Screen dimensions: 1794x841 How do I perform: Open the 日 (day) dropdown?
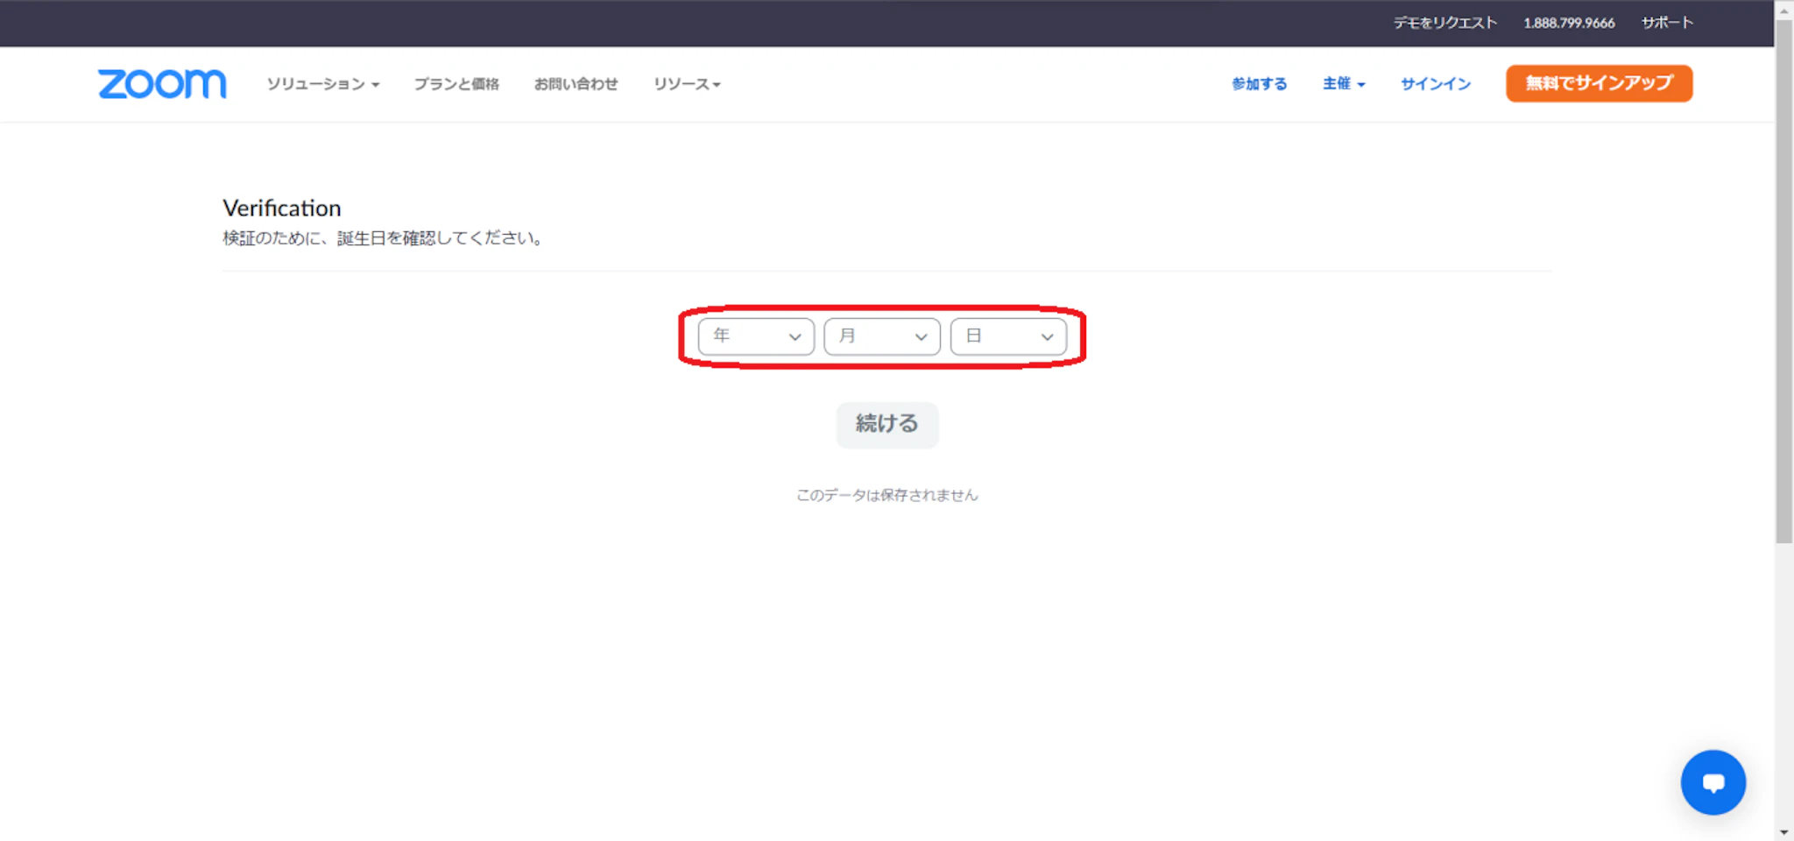click(x=1008, y=336)
